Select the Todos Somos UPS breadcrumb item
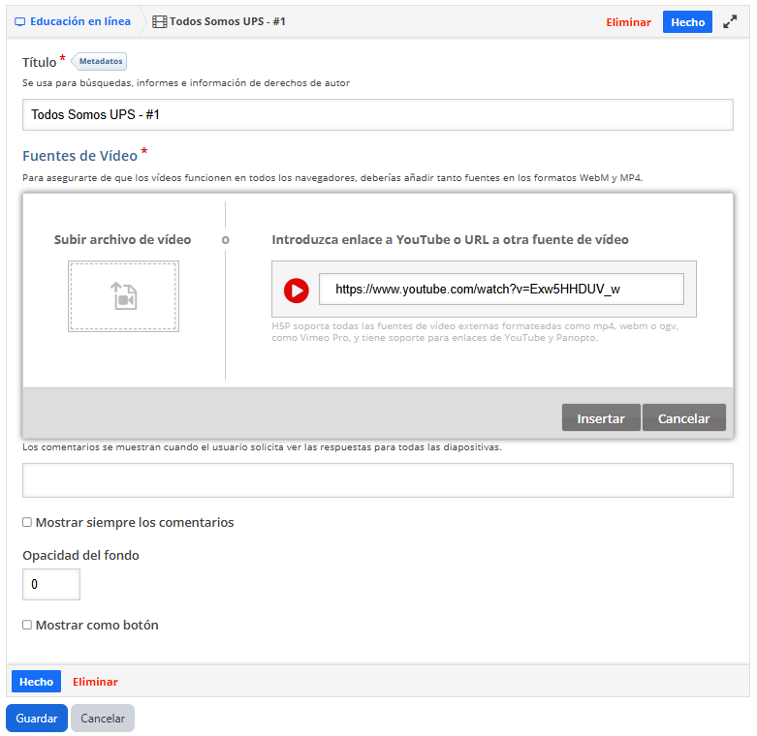 pos(227,21)
